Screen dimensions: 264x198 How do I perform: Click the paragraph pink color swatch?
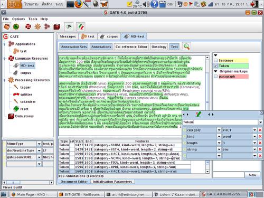coord(233,77)
